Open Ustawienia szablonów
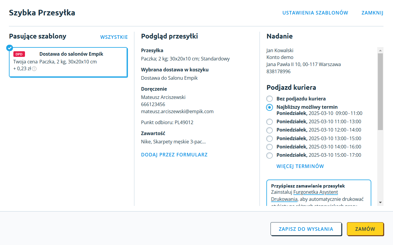Screen dimensions: 393x245 tap(315, 13)
